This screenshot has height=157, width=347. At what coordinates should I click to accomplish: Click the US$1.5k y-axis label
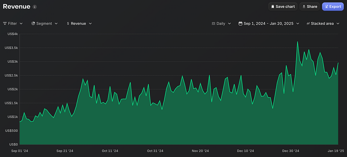tap(11, 103)
